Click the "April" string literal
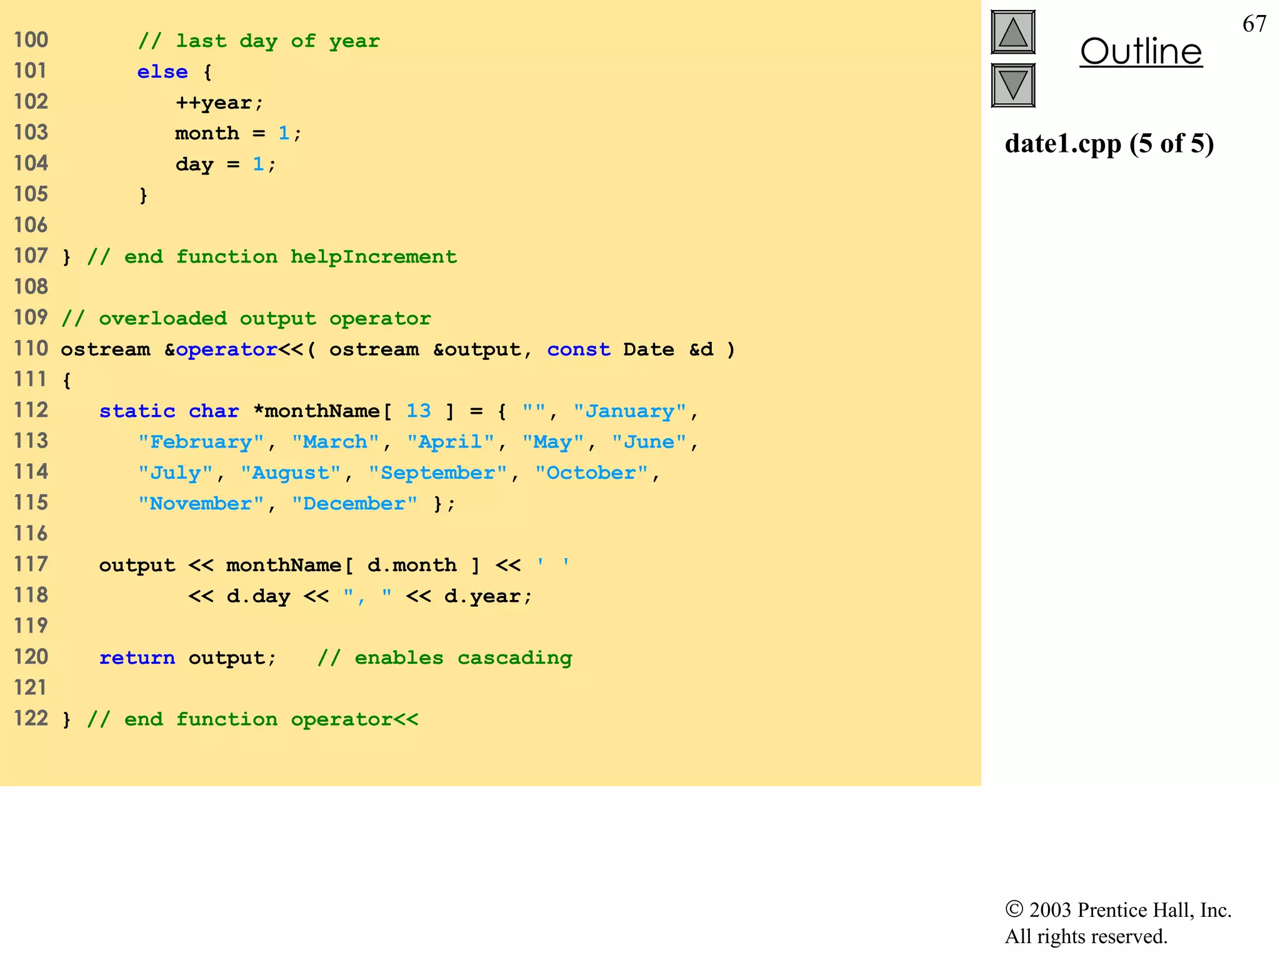Viewport: 1280px width, 960px height. click(451, 442)
